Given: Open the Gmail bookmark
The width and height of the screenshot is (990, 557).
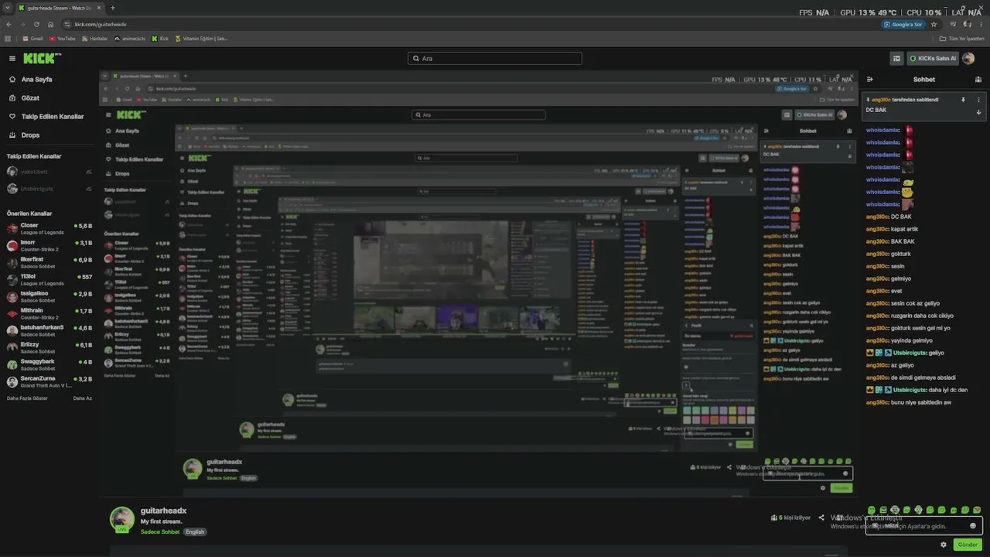Looking at the screenshot, I should coord(33,38).
